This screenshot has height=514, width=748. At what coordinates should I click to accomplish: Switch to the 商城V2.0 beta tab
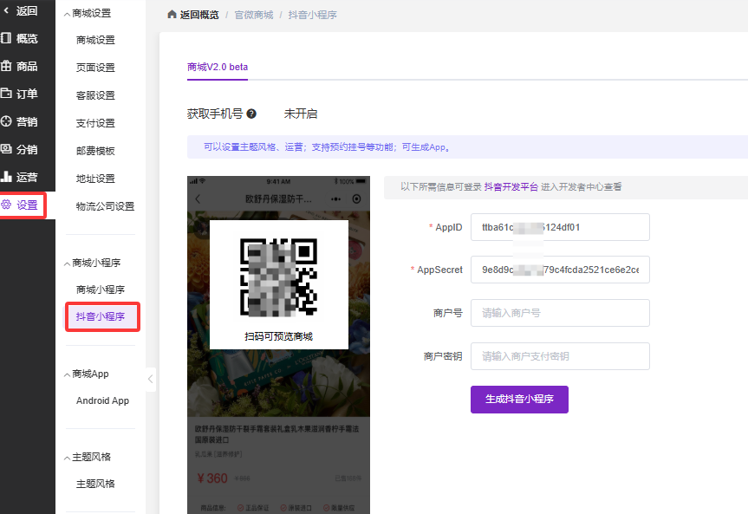pos(218,67)
